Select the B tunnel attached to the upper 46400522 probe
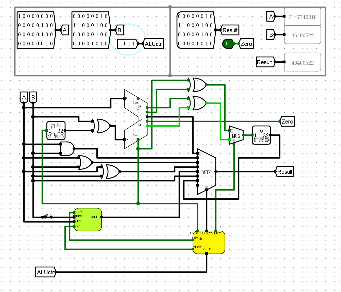The width and height of the screenshot is (341, 292). (x=271, y=35)
